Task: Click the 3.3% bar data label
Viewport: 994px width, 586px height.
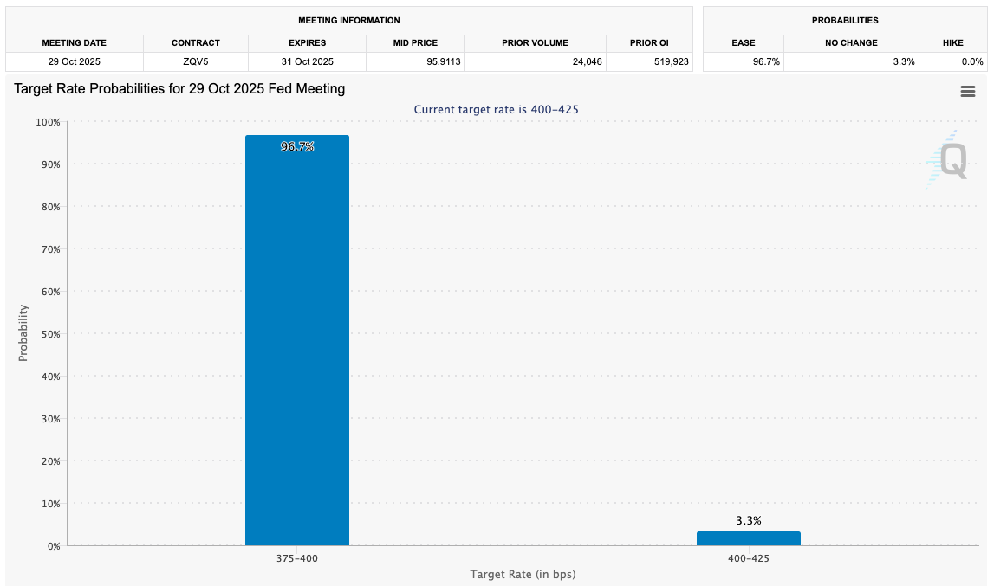Action: click(x=748, y=520)
